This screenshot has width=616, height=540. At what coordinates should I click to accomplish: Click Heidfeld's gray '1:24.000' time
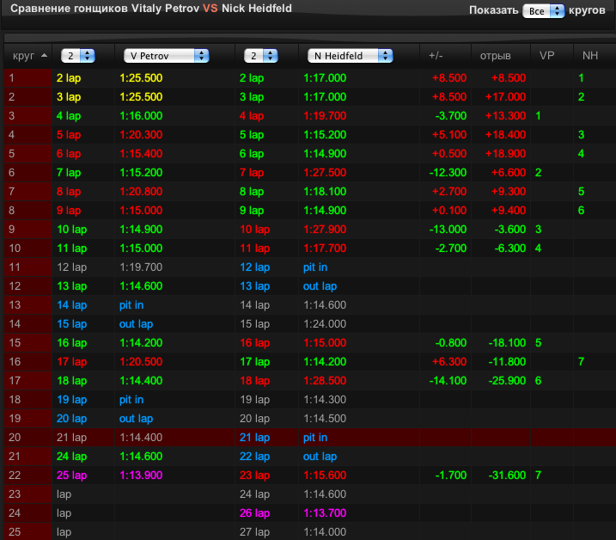point(325,323)
